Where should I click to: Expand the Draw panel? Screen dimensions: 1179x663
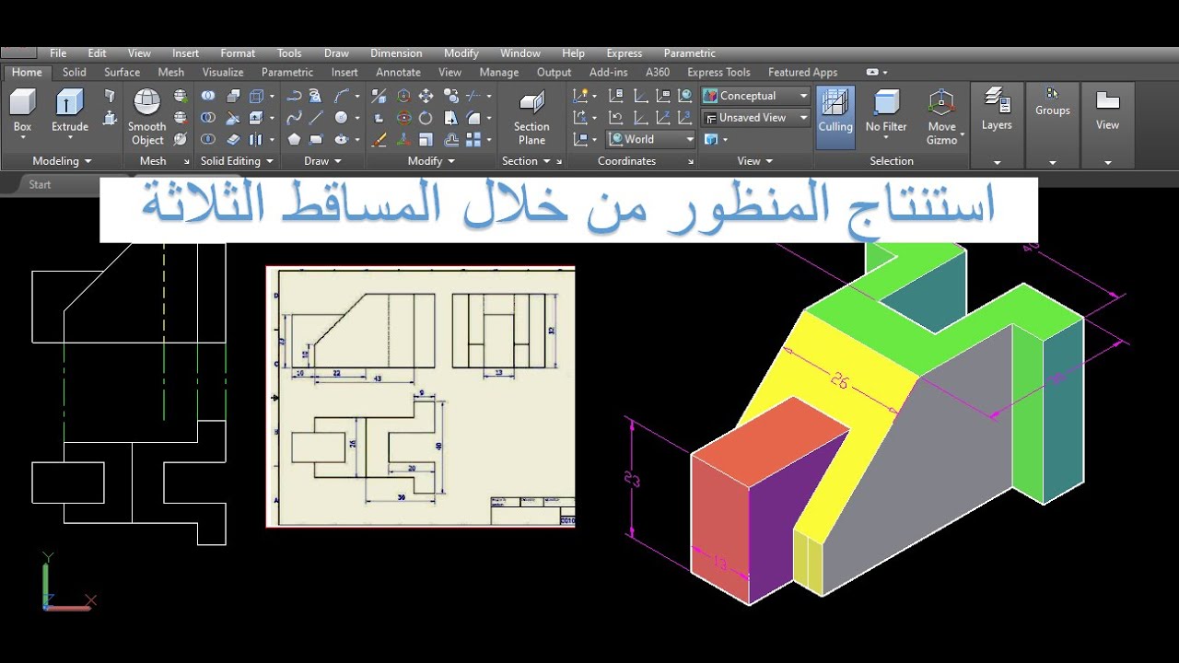click(322, 161)
